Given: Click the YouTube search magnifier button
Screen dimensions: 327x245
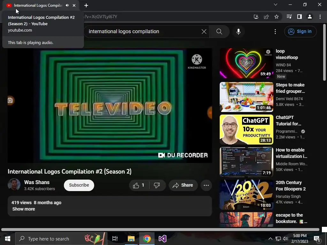Looking at the screenshot, I should pos(219,32).
